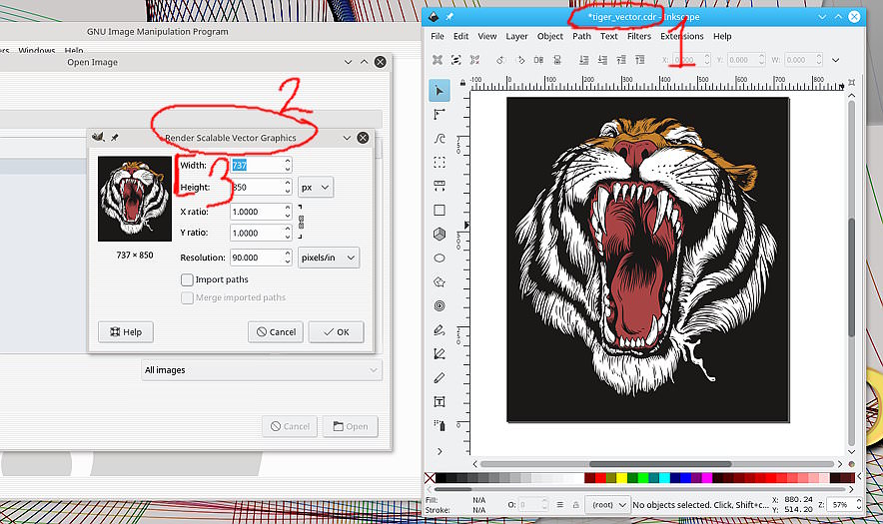Flip selection vertically icon
The height and width of the screenshot is (524, 883).
(557, 60)
